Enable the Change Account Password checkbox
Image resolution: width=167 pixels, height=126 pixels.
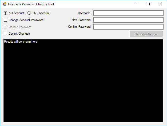[5, 20]
